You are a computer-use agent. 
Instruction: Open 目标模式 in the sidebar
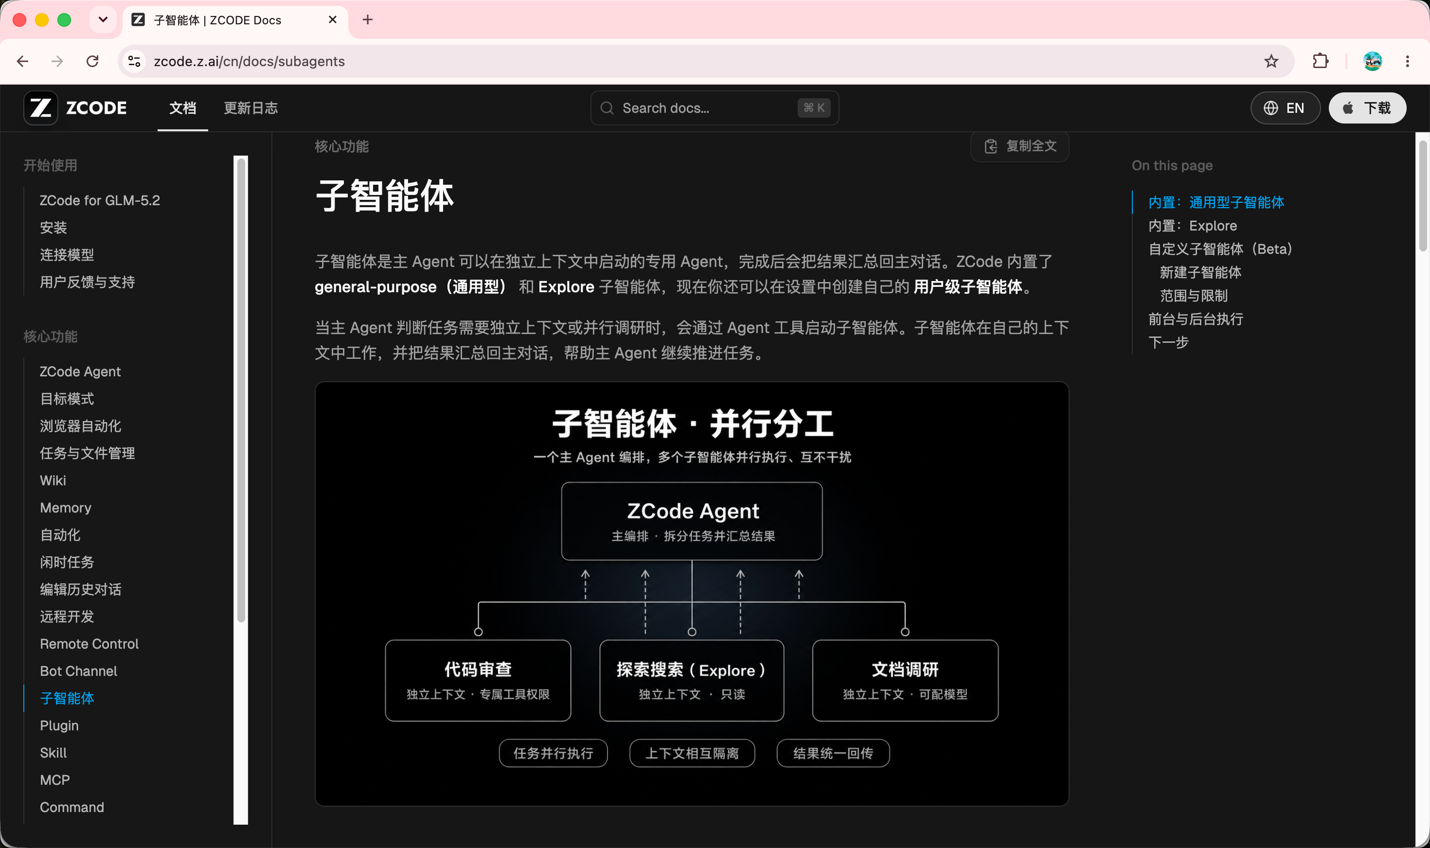click(67, 399)
